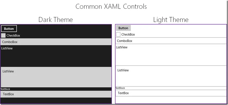Click into the Dark Theme TextBox
The width and height of the screenshot is (228, 105).
coord(56,94)
